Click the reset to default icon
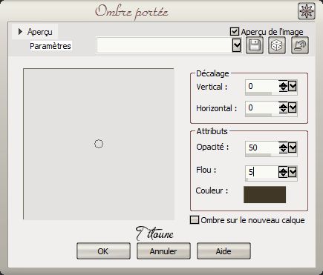323x275 pixels. 300,45
